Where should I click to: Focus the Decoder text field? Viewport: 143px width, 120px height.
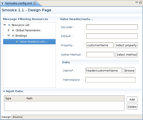[x=112, y=27]
